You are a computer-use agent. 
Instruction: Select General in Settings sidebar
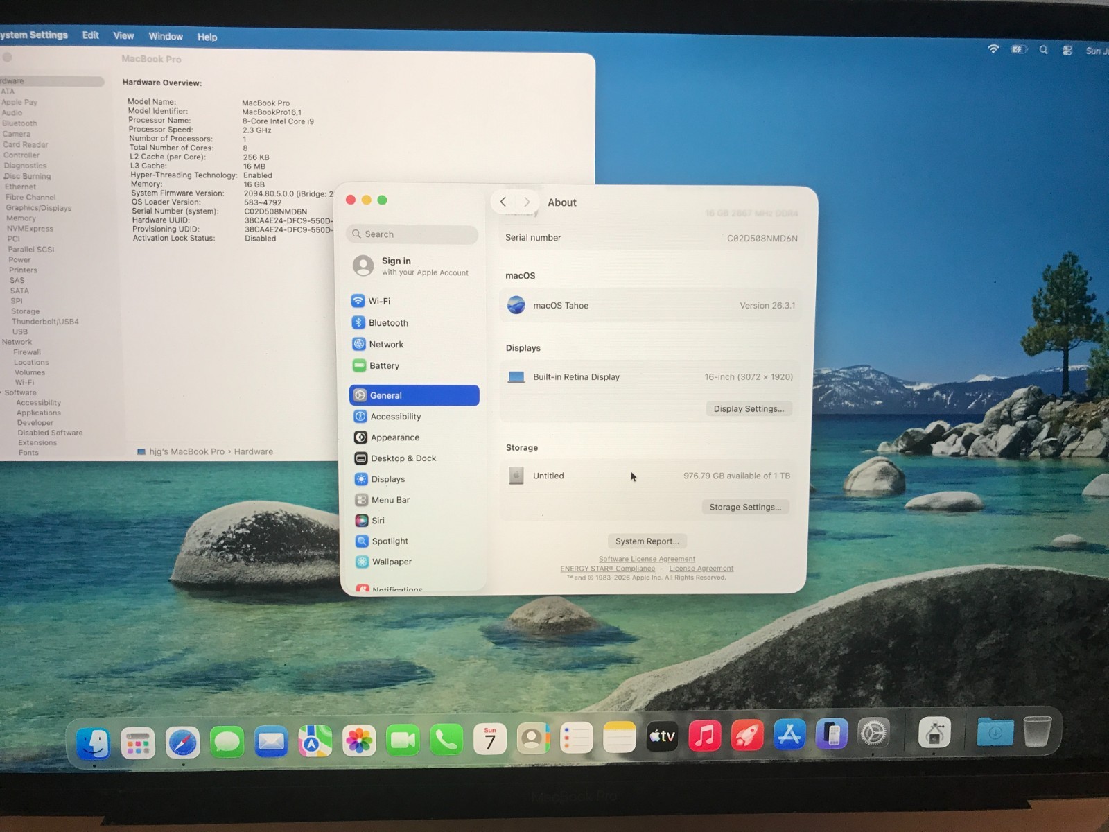414,395
